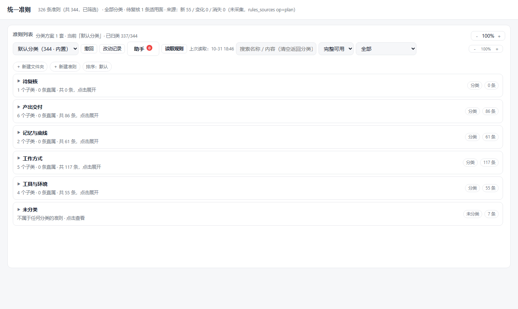Open the 完整可用 filter dropdown
The height and width of the screenshot is (309, 518).
pyautogui.click(x=336, y=49)
